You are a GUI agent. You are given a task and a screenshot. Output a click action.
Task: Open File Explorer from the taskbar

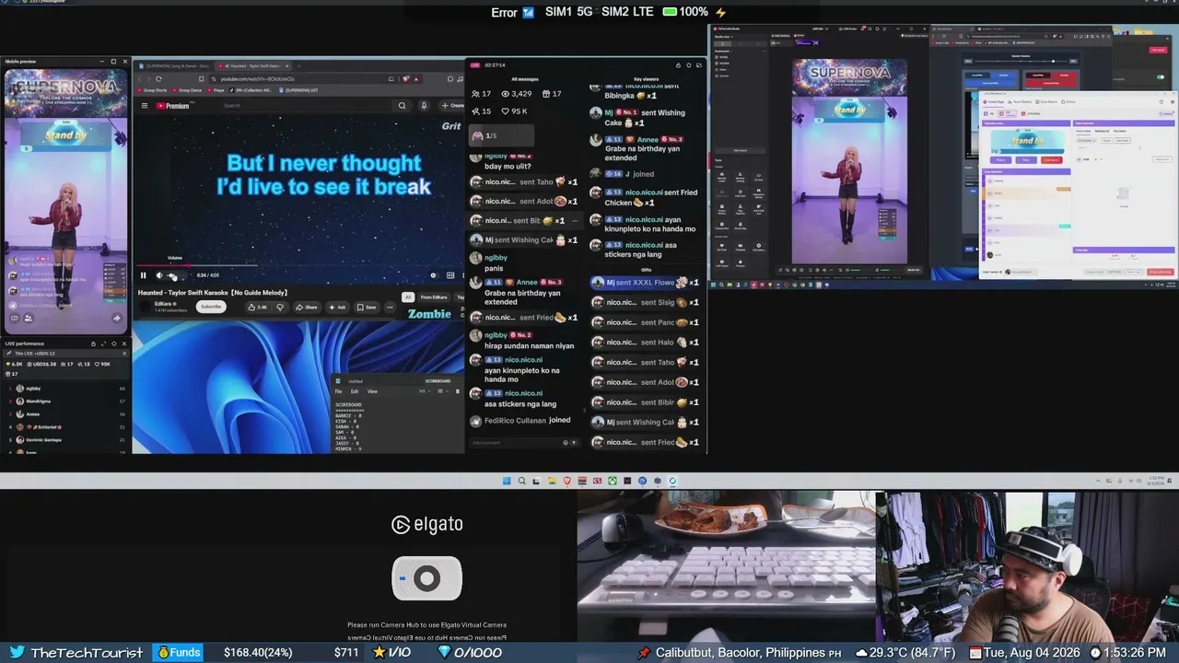(553, 481)
